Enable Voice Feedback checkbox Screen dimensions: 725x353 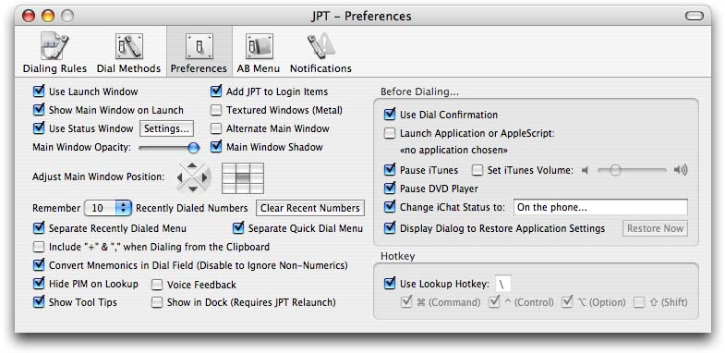(157, 285)
